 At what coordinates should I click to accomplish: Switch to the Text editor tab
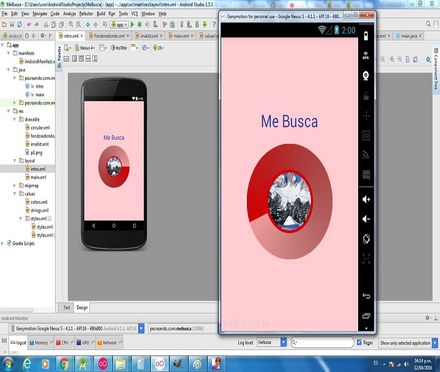click(67, 307)
